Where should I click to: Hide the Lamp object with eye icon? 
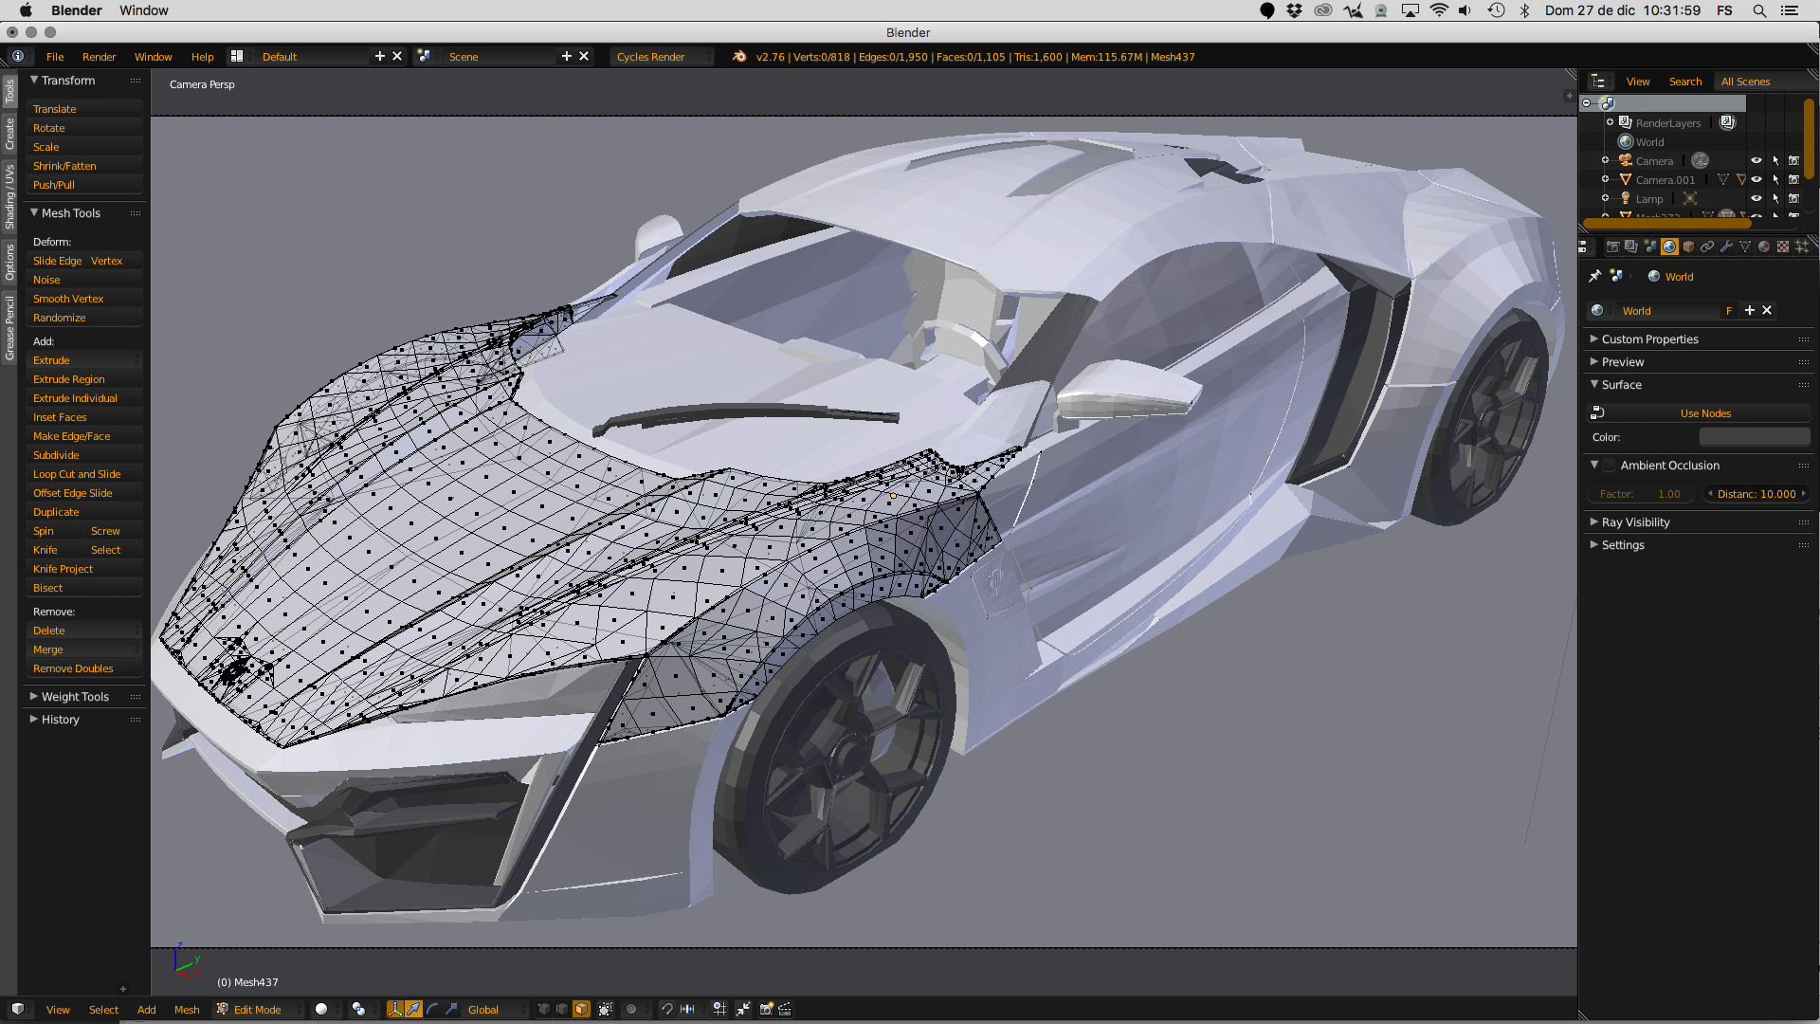click(1756, 198)
